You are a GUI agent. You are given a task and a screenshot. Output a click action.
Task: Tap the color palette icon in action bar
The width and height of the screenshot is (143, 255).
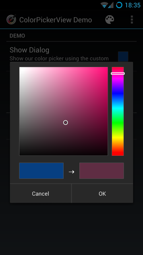(x=110, y=20)
